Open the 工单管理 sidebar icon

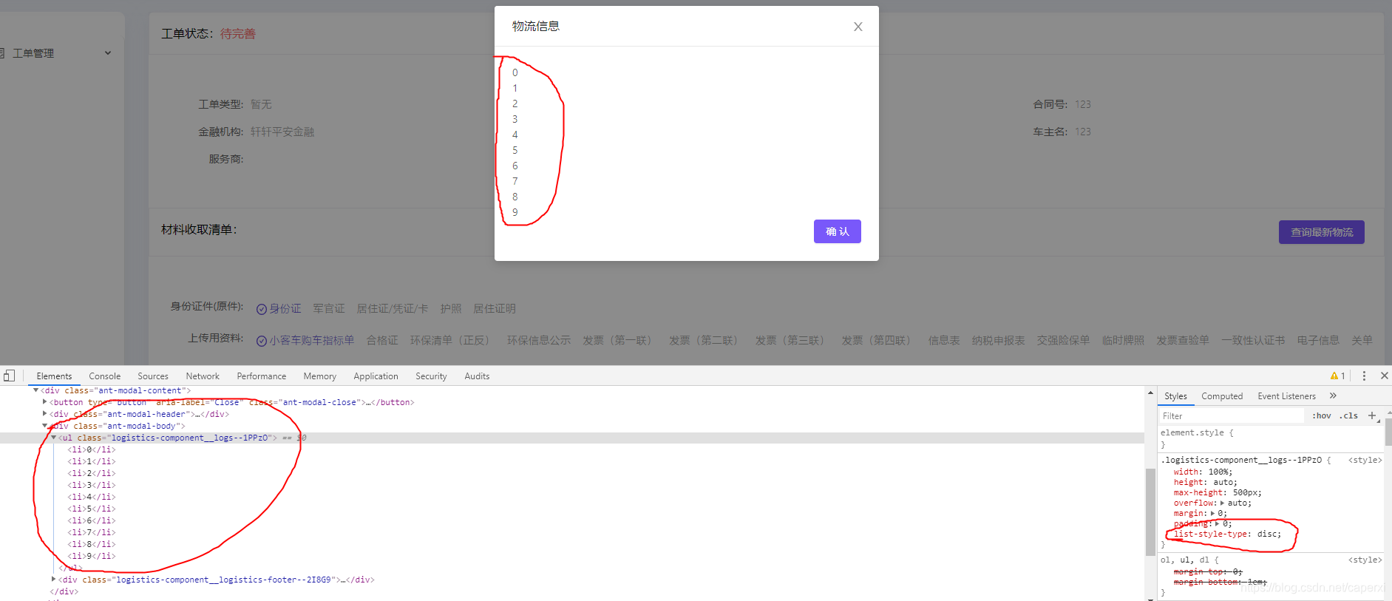2,53
